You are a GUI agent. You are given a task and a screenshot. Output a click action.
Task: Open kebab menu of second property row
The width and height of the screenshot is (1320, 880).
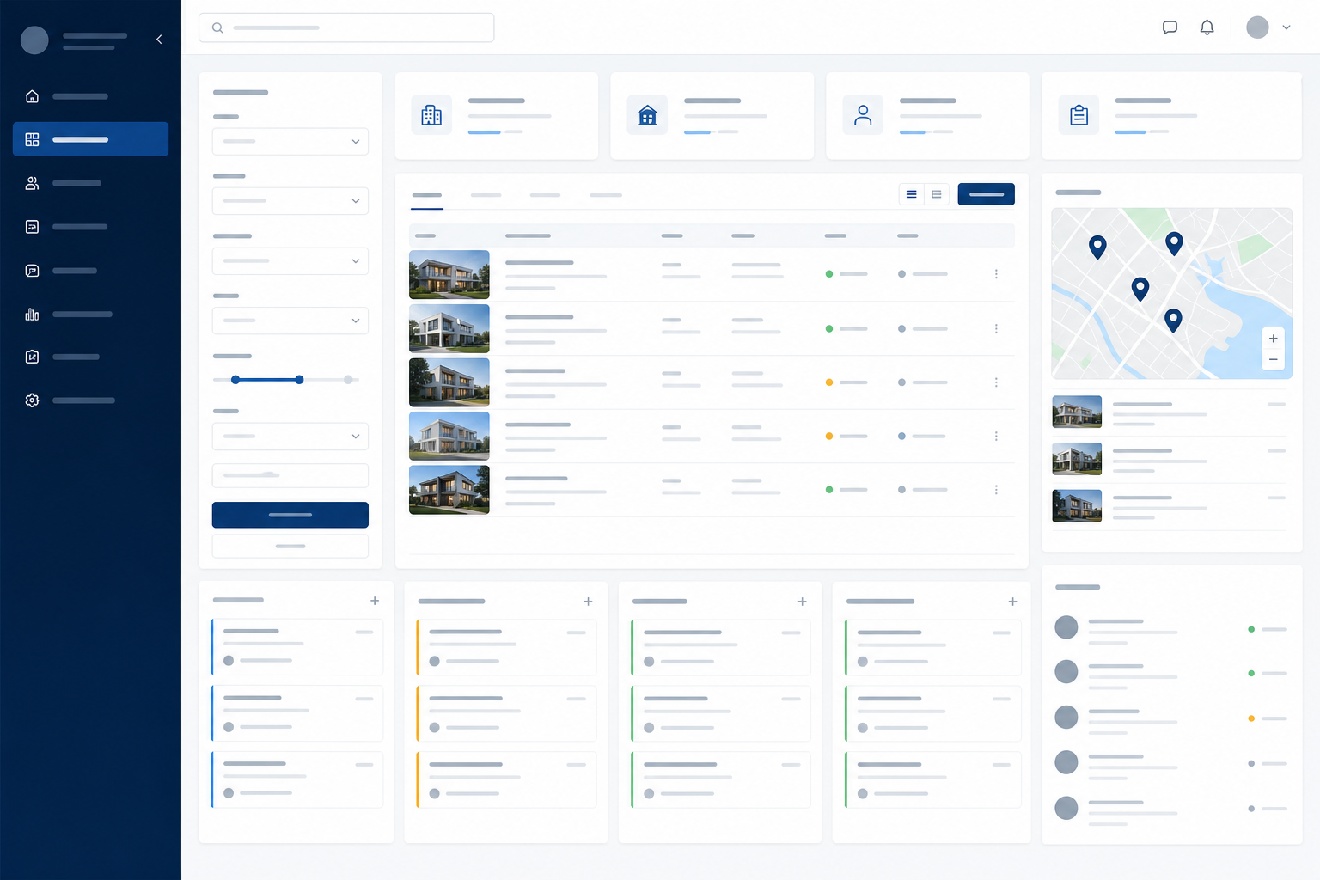(996, 329)
